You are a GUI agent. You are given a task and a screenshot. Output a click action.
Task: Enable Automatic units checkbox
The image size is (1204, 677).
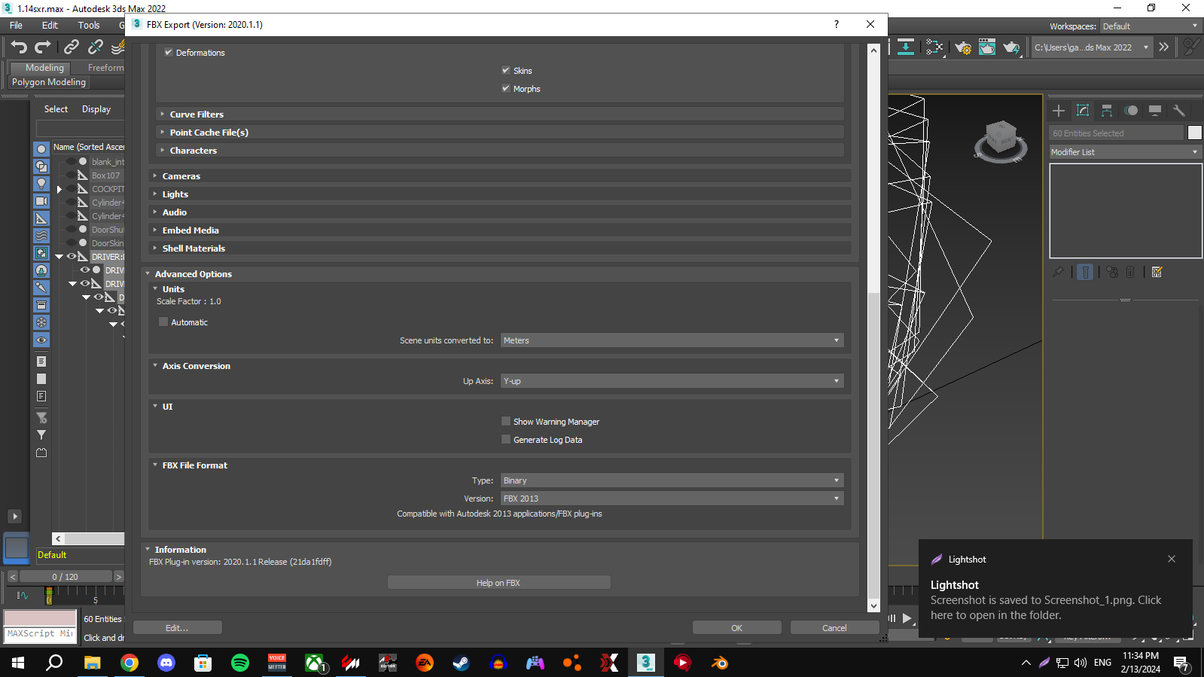pos(163,322)
